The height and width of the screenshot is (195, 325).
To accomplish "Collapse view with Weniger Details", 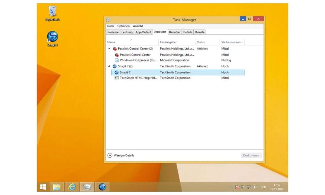I will click(x=121, y=155).
